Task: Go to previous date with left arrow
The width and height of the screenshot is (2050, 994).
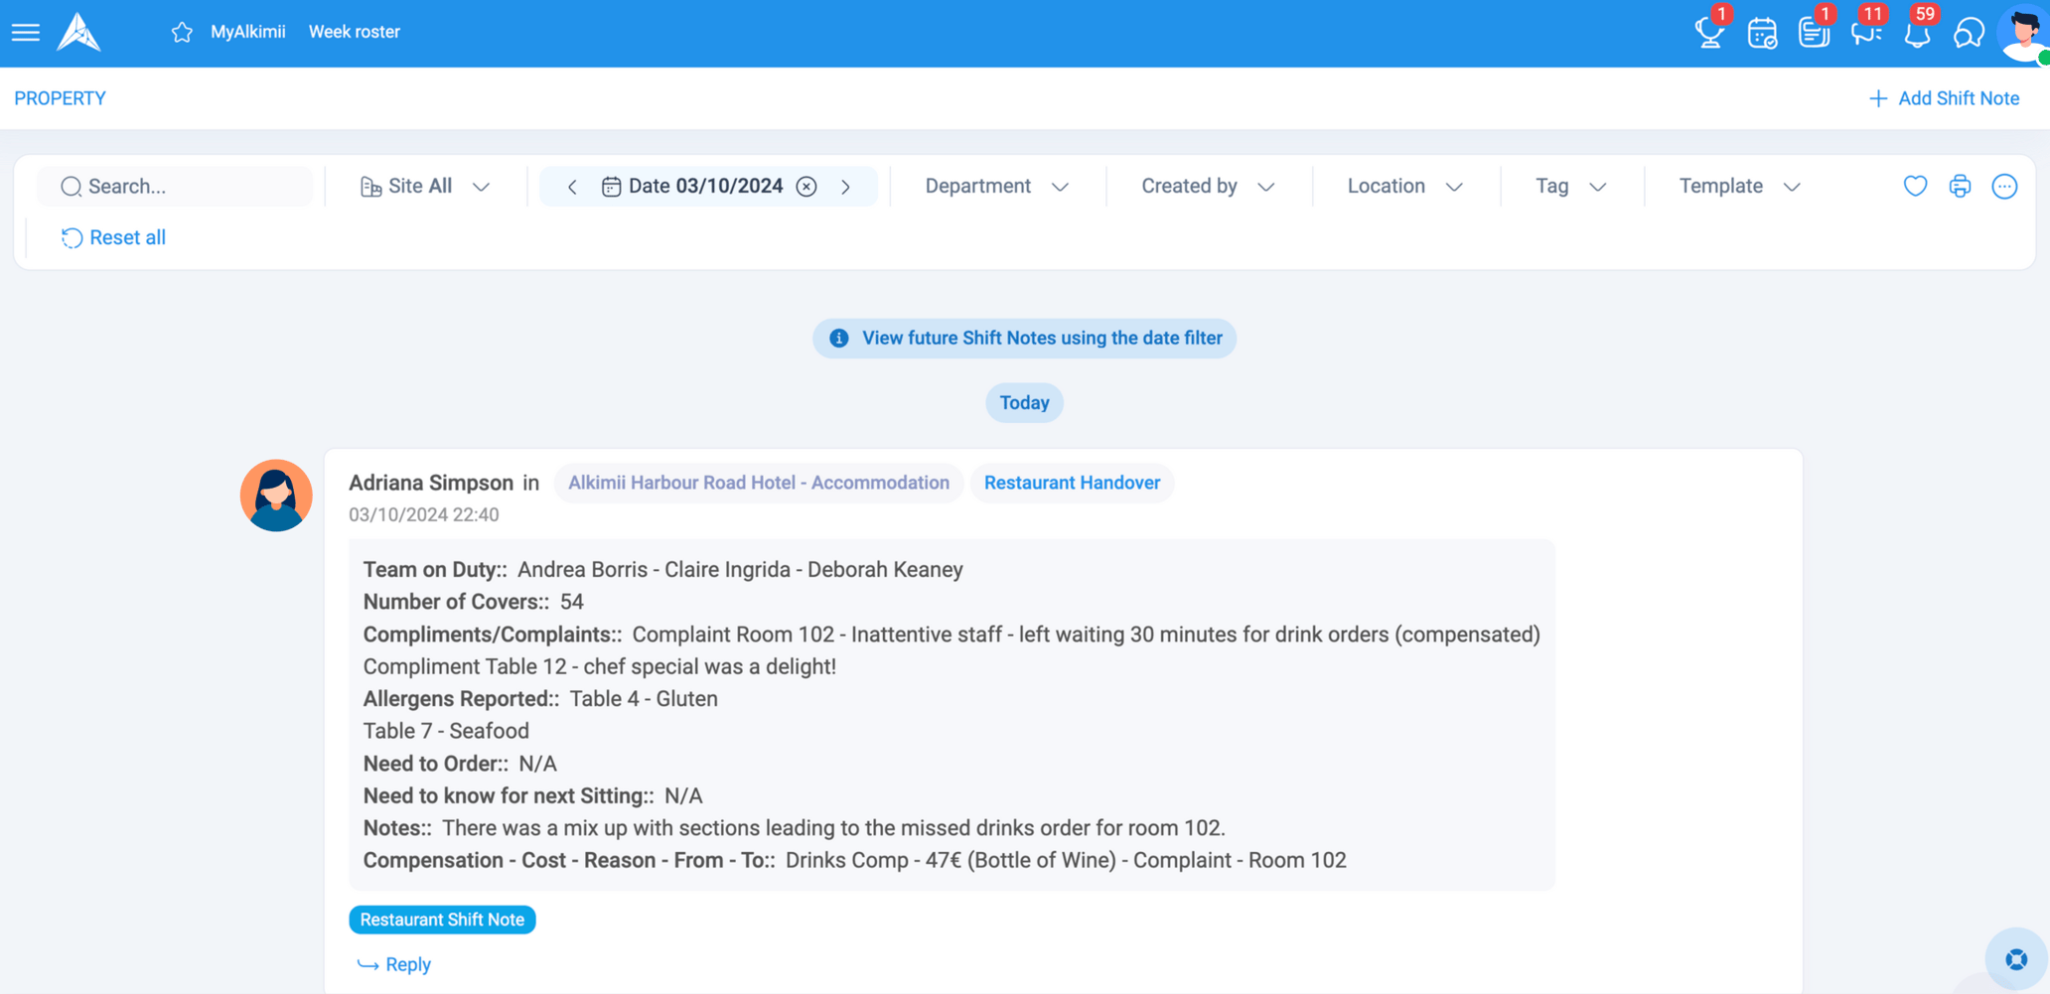Action: pyautogui.click(x=572, y=187)
